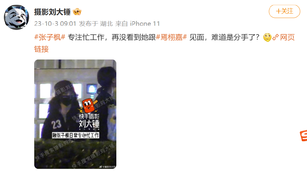Click the wrapped 链接 text on second line
The image size is (307, 174).
click(41, 49)
